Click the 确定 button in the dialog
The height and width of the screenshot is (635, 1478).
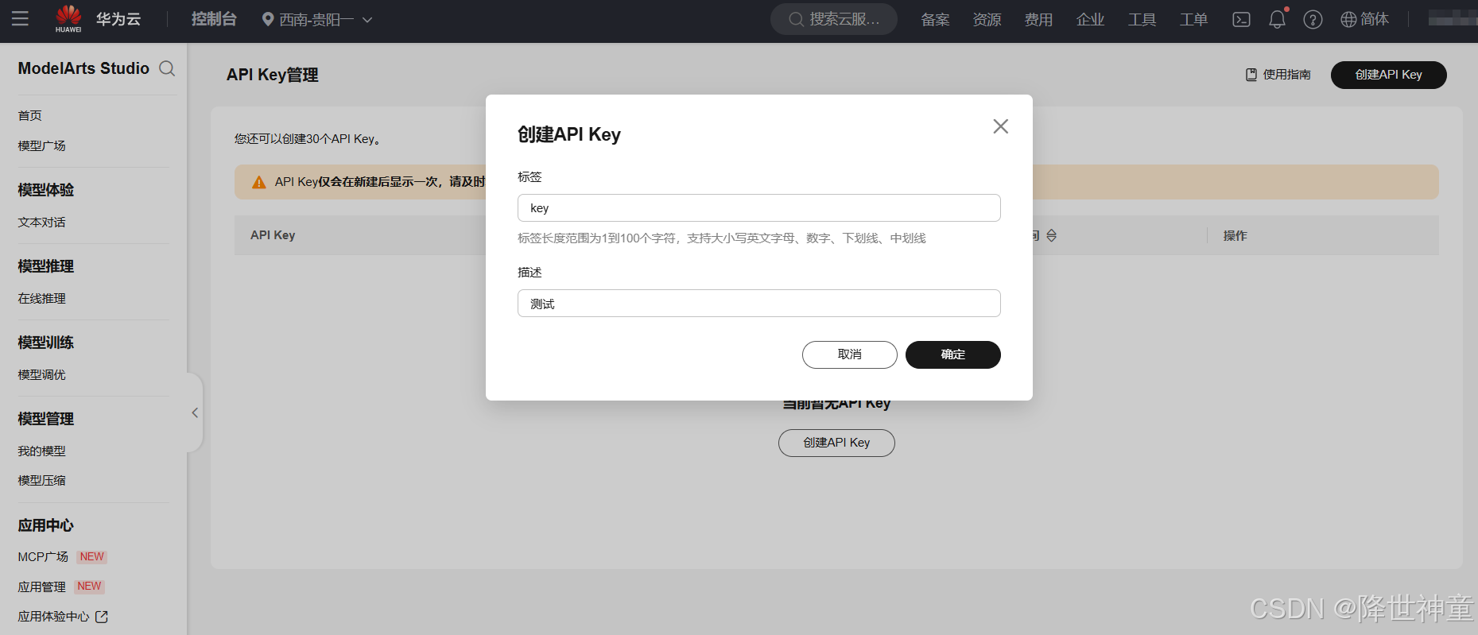coord(952,354)
